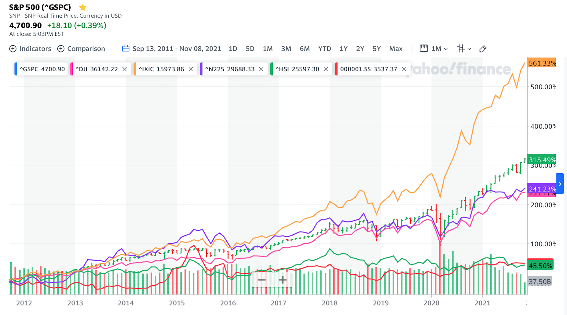567x315 pixels.
Task: Remove the ^DJI comparison
Action: tap(125, 69)
